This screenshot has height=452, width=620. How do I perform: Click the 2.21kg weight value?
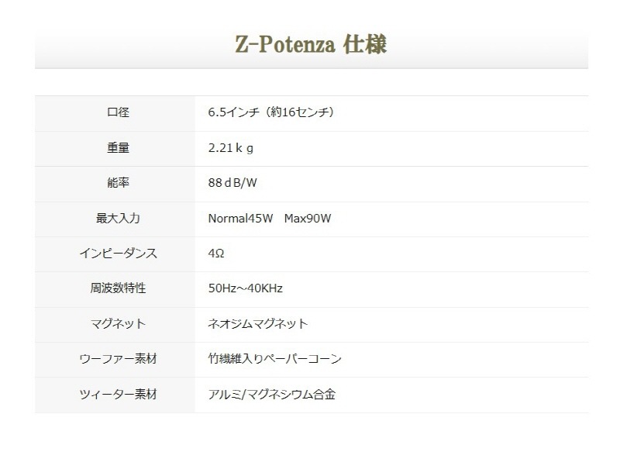pyautogui.click(x=231, y=148)
